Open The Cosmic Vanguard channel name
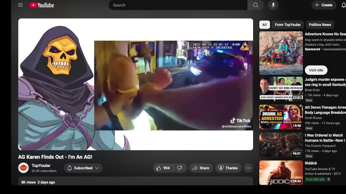This screenshot has width=346, height=194. point(320,146)
